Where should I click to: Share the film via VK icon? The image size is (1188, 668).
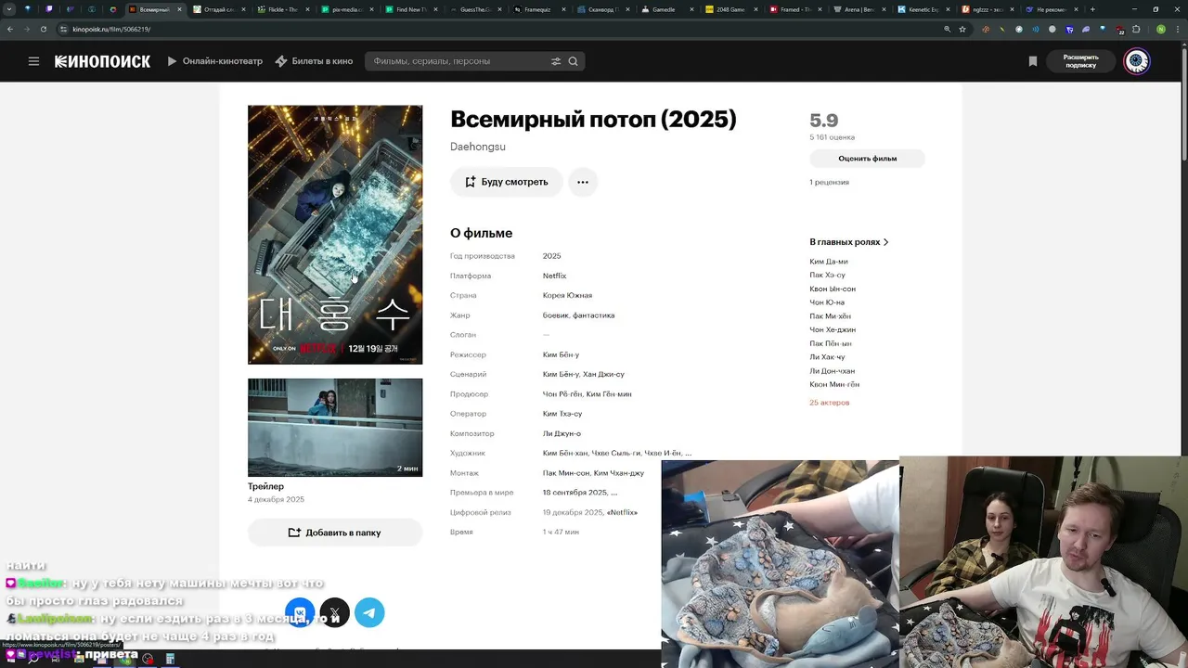tap(300, 612)
